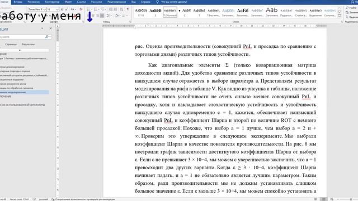This screenshot has height=201, width=358.
Task: Switch to the Страницы navigation tab
Action: click(11, 45)
